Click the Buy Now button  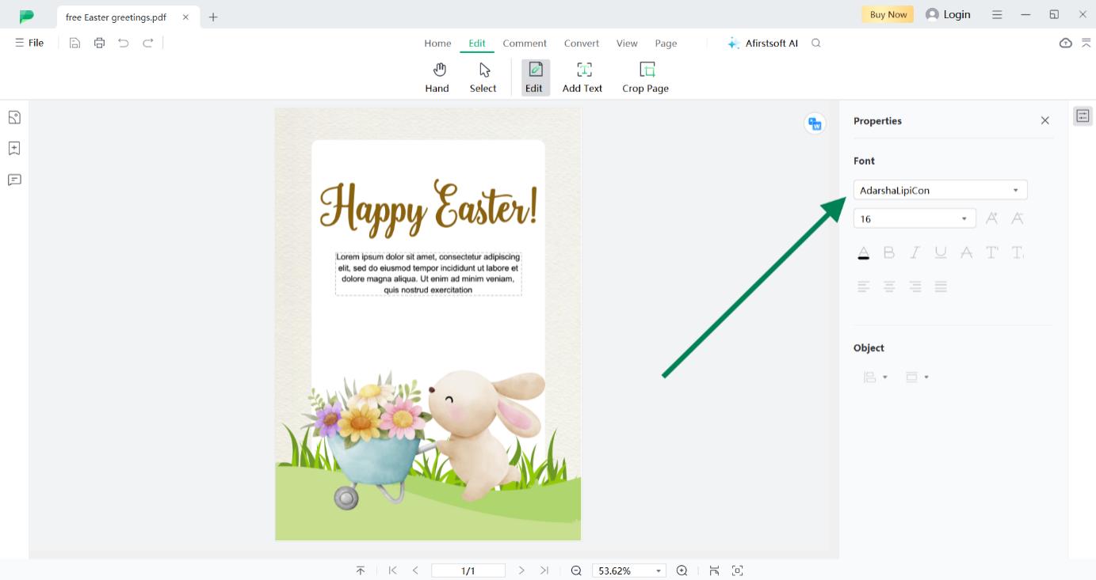point(888,14)
